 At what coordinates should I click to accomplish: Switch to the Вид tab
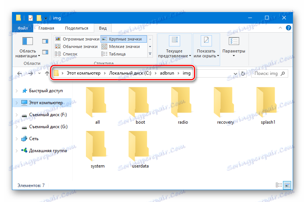pyautogui.click(x=103, y=28)
